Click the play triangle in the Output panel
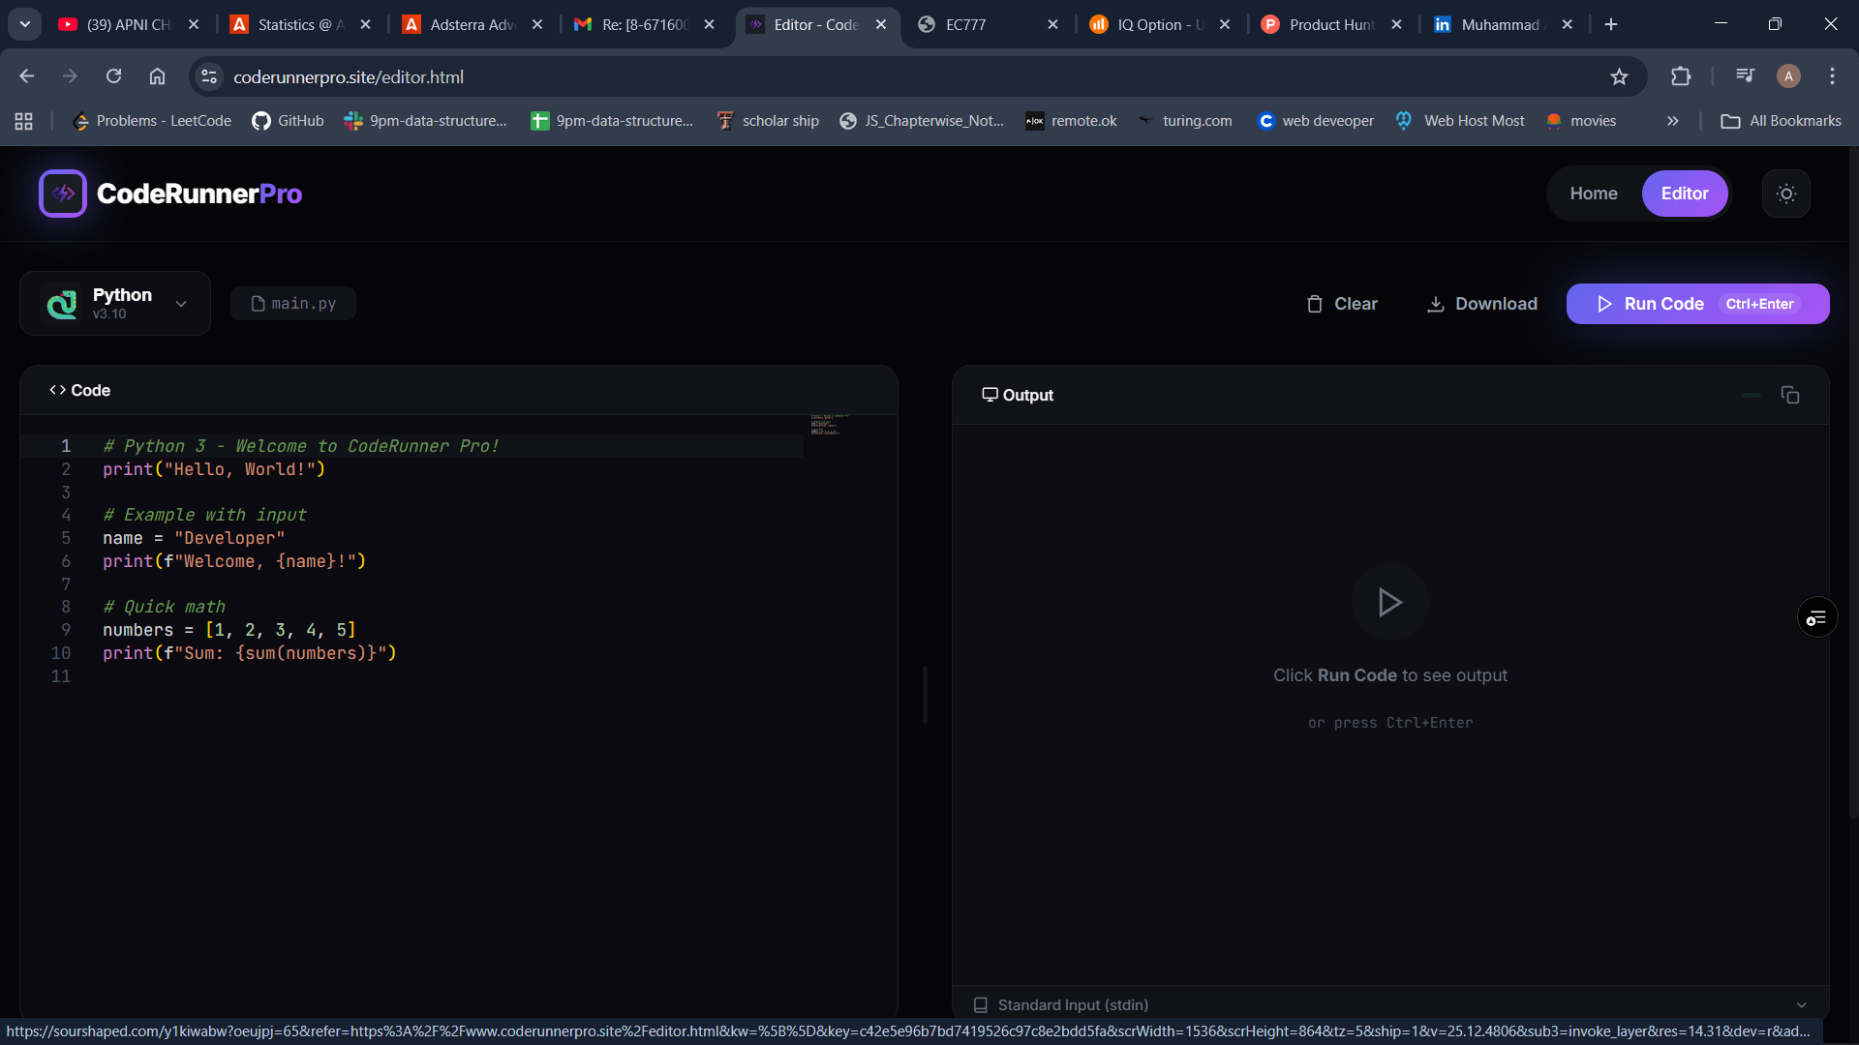Image resolution: width=1859 pixels, height=1045 pixels. coord(1388,602)
